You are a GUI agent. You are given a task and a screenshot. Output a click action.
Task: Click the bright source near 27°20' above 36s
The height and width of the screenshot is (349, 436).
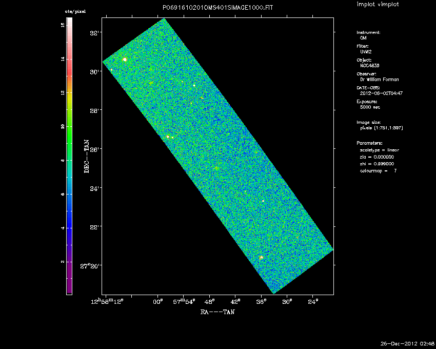tap(261, 258)
